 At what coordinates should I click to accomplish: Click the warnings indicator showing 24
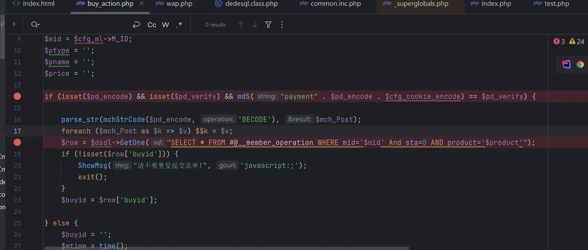click(577, 41)
